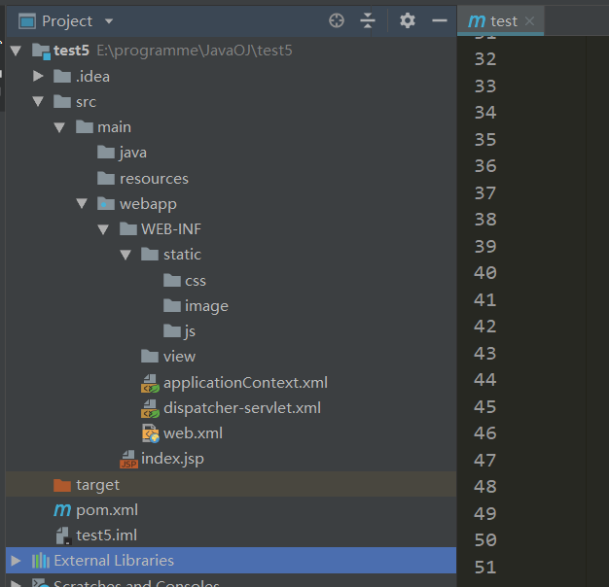Image resolution: width=609 pixels, height=587 pixels.
Task: Select the image tree item
Action: click(206, 306)
